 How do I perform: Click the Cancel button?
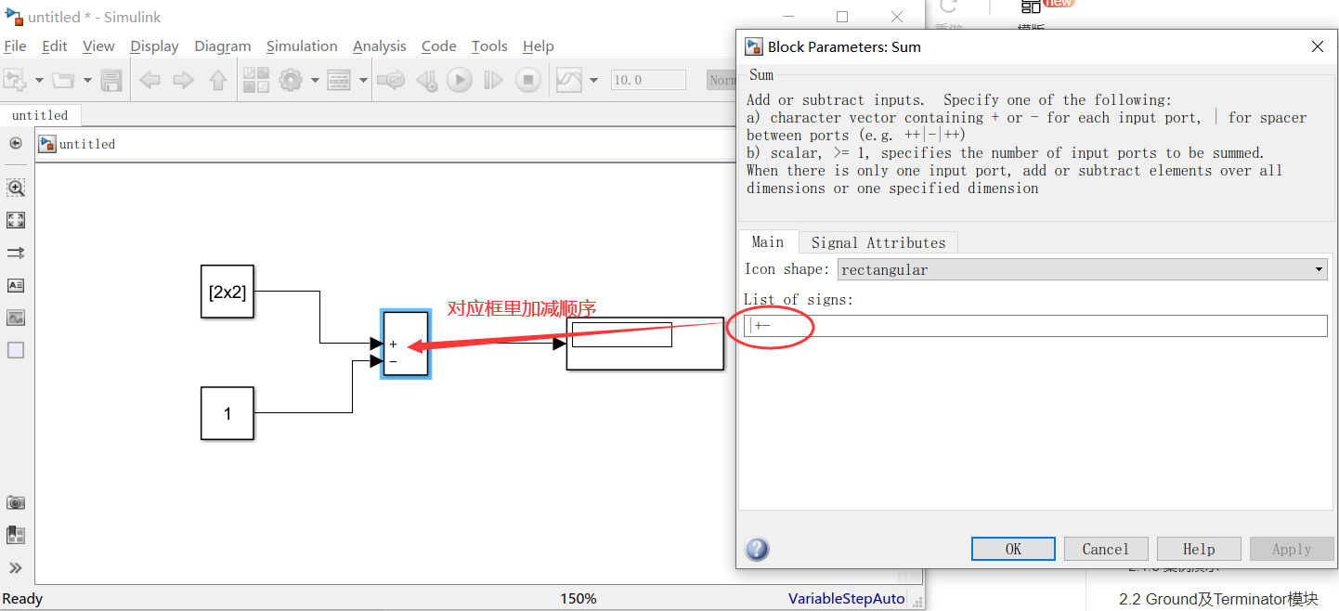(x=1106, y=549)
